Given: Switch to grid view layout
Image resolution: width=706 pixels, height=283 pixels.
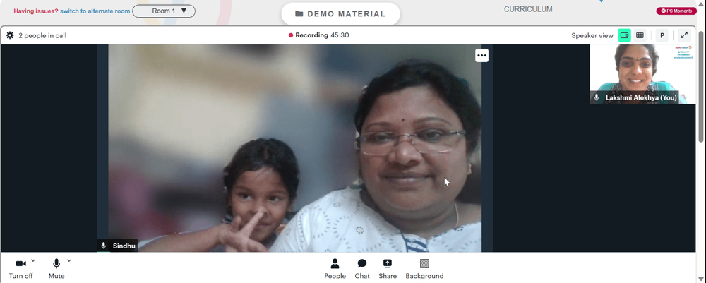Looking at the screenshot, I should (640, 35).
